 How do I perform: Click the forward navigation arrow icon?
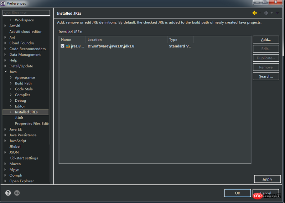tap(266, 13)
